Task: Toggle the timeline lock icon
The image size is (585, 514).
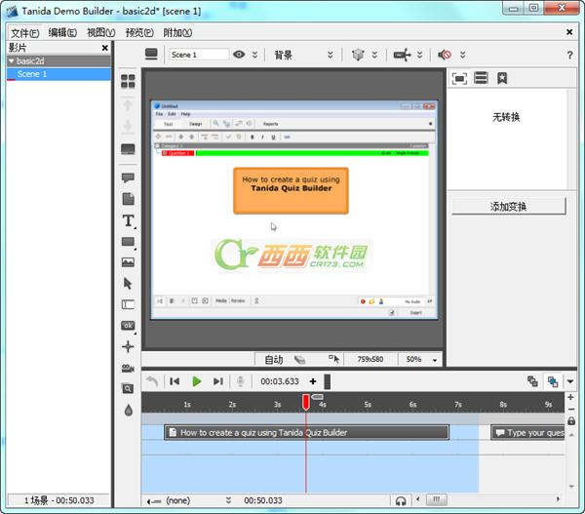Action: (x=571, y=421)
